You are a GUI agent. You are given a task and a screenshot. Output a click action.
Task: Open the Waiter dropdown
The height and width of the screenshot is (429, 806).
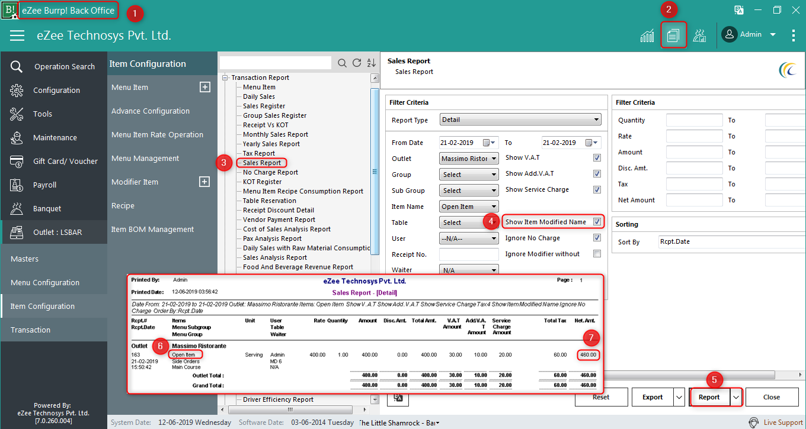[469, 270]
